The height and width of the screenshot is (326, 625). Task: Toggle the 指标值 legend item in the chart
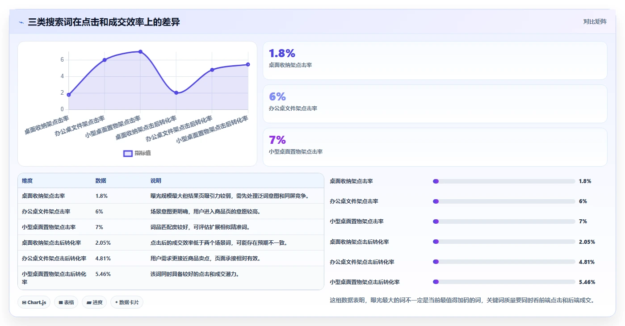(x=137, y=153)
